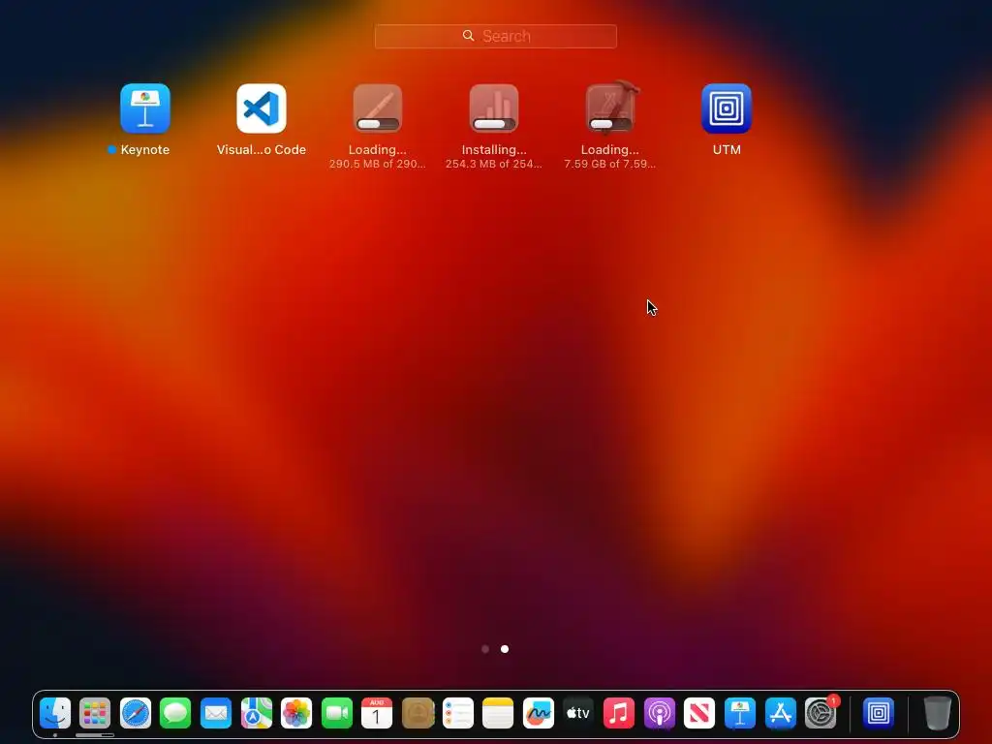Open the Trash in the Dock

937,713
